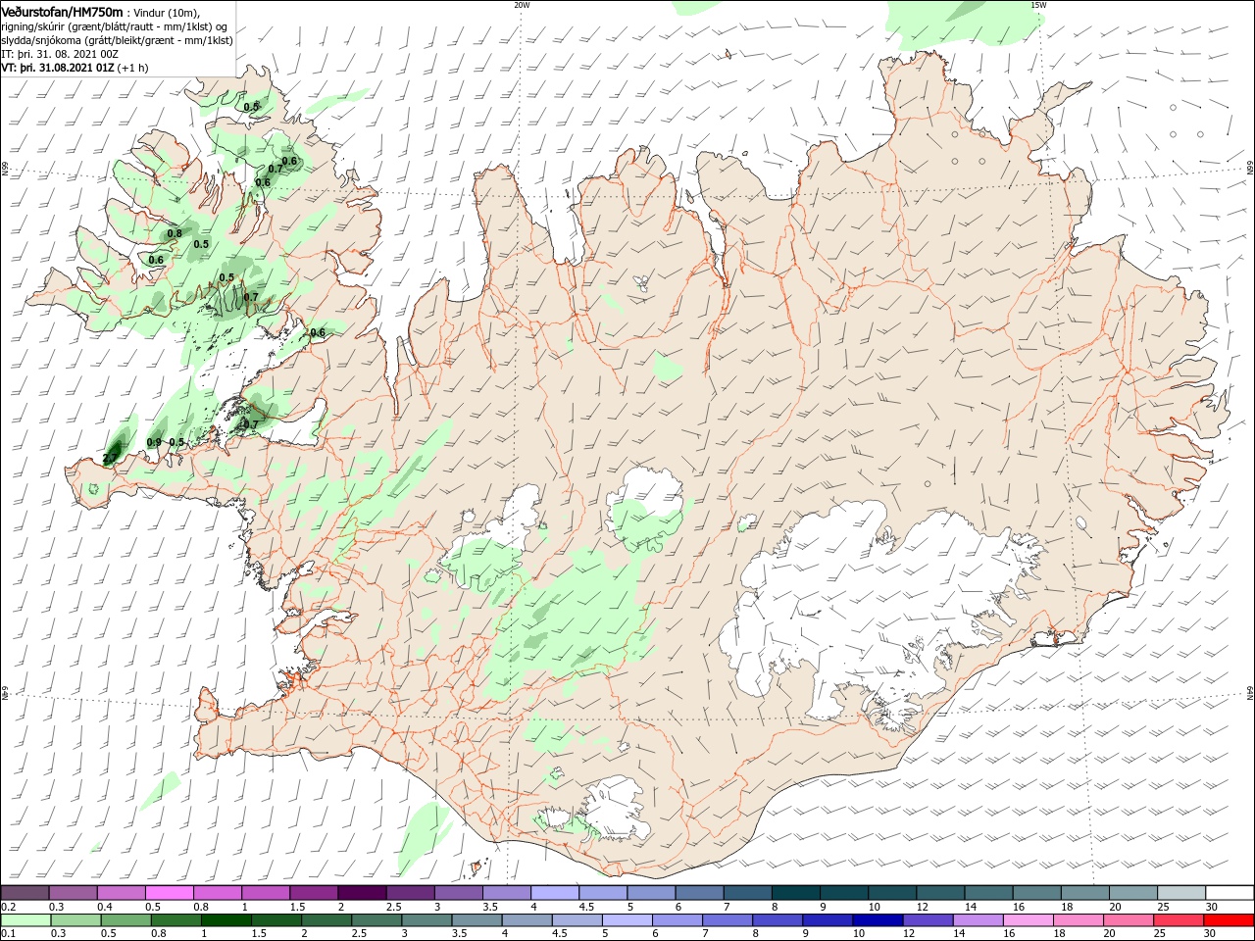1255x941 pixels.
Task: Click the 0.9 precipitation value on the map
Action: coord(154,442)
